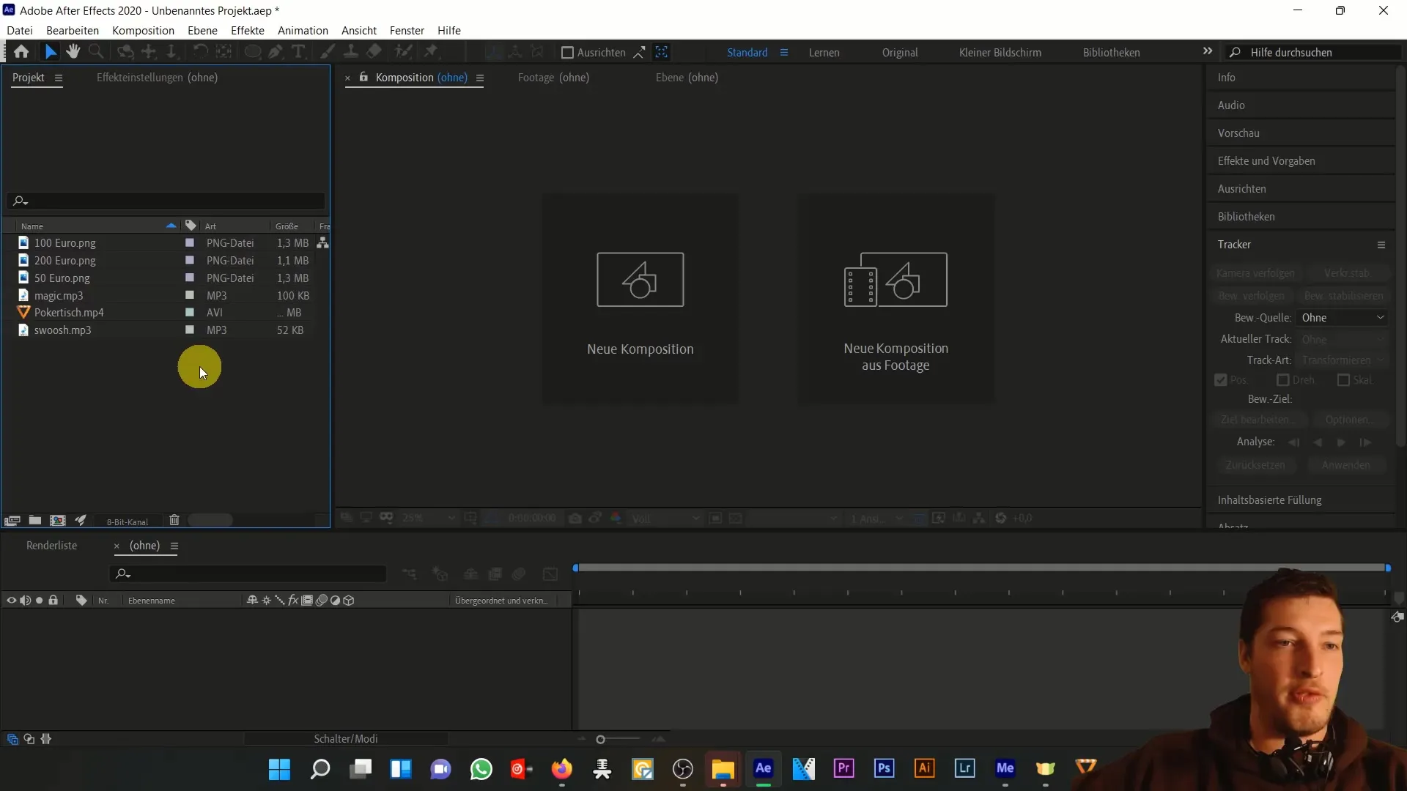Create a new folder in Project panel
This screenshot has width=1407, height=791.
click(x=34, y=521)
